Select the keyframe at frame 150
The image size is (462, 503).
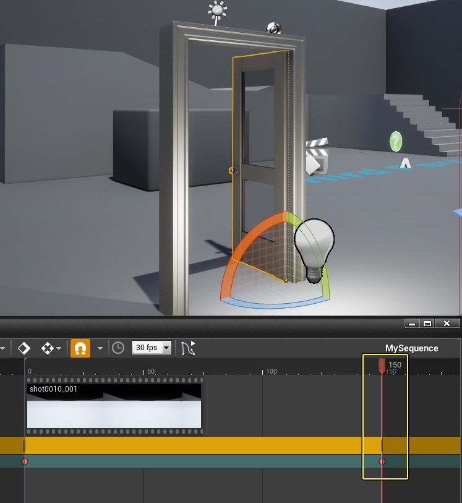[x=382, y=462]
